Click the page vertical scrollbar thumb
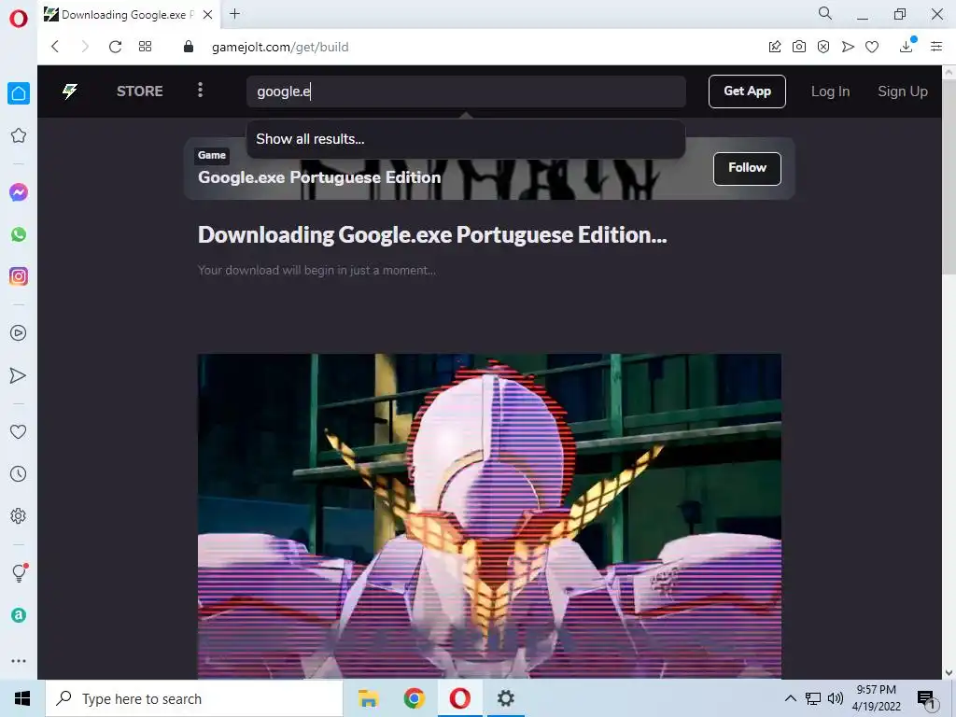This screenshot has width=956, height=717. point(949,176)
